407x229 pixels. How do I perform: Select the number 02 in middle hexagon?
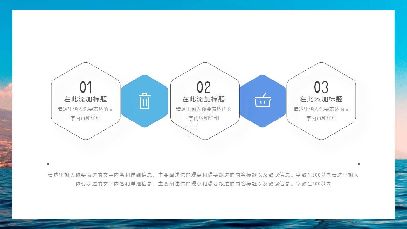pos(203,87)
